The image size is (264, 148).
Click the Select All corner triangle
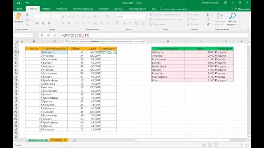(x=16, y=42)
